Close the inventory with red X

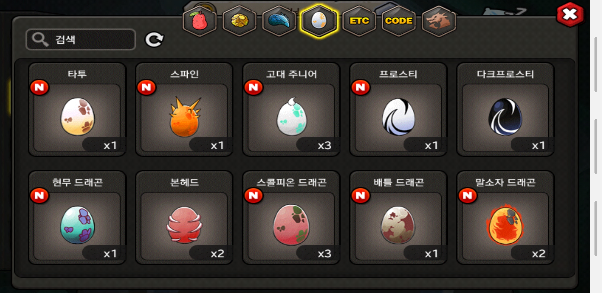tap(570, 14)
